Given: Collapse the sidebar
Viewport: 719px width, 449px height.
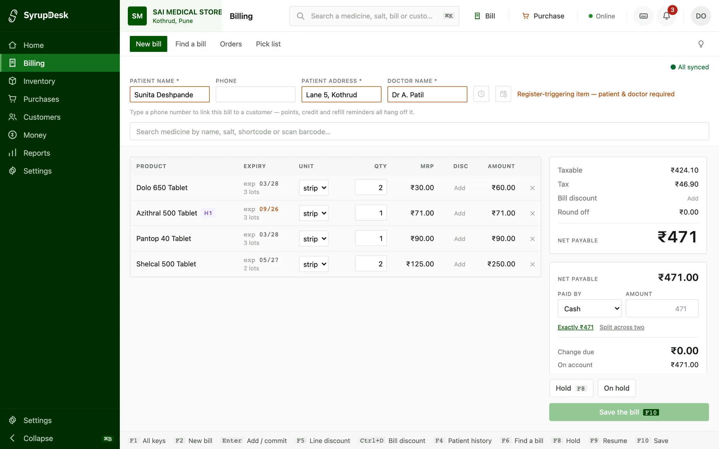Looking at the screenshot, I should (x=60, y=438).
